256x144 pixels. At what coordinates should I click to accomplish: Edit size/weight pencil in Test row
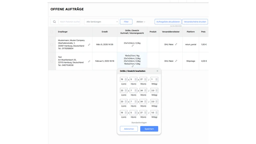[133, 66]
